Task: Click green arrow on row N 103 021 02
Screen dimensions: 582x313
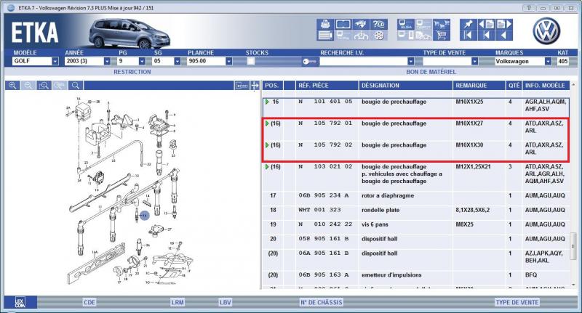Action: [x=267, y=167]
